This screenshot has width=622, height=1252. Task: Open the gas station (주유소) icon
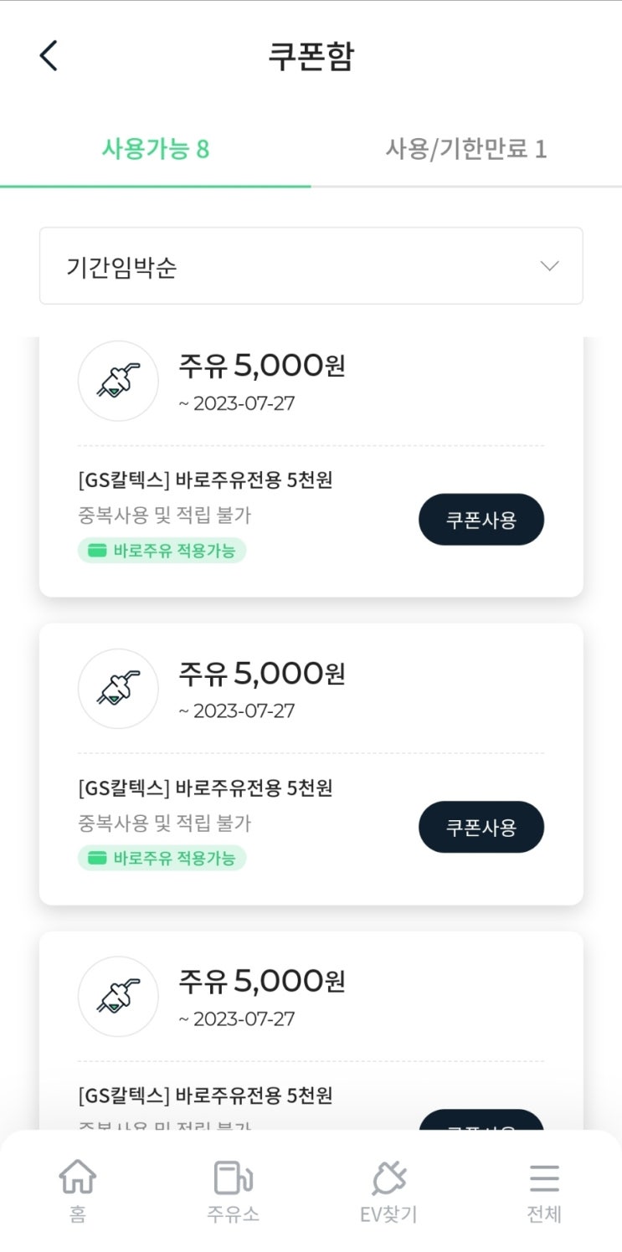point(233,1178)
